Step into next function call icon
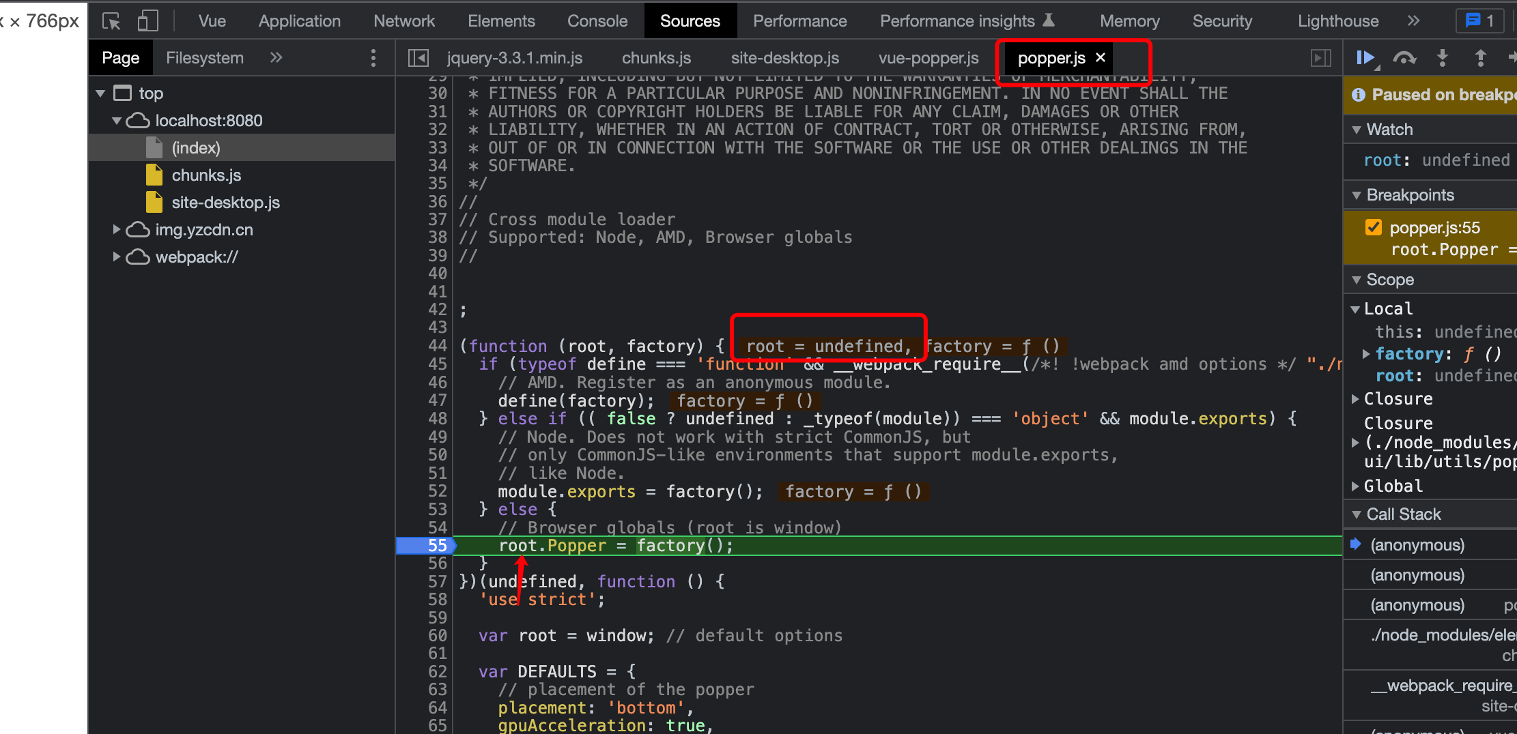The height and width of the screenshot is (734, 1517). (x=1442, y=58)
